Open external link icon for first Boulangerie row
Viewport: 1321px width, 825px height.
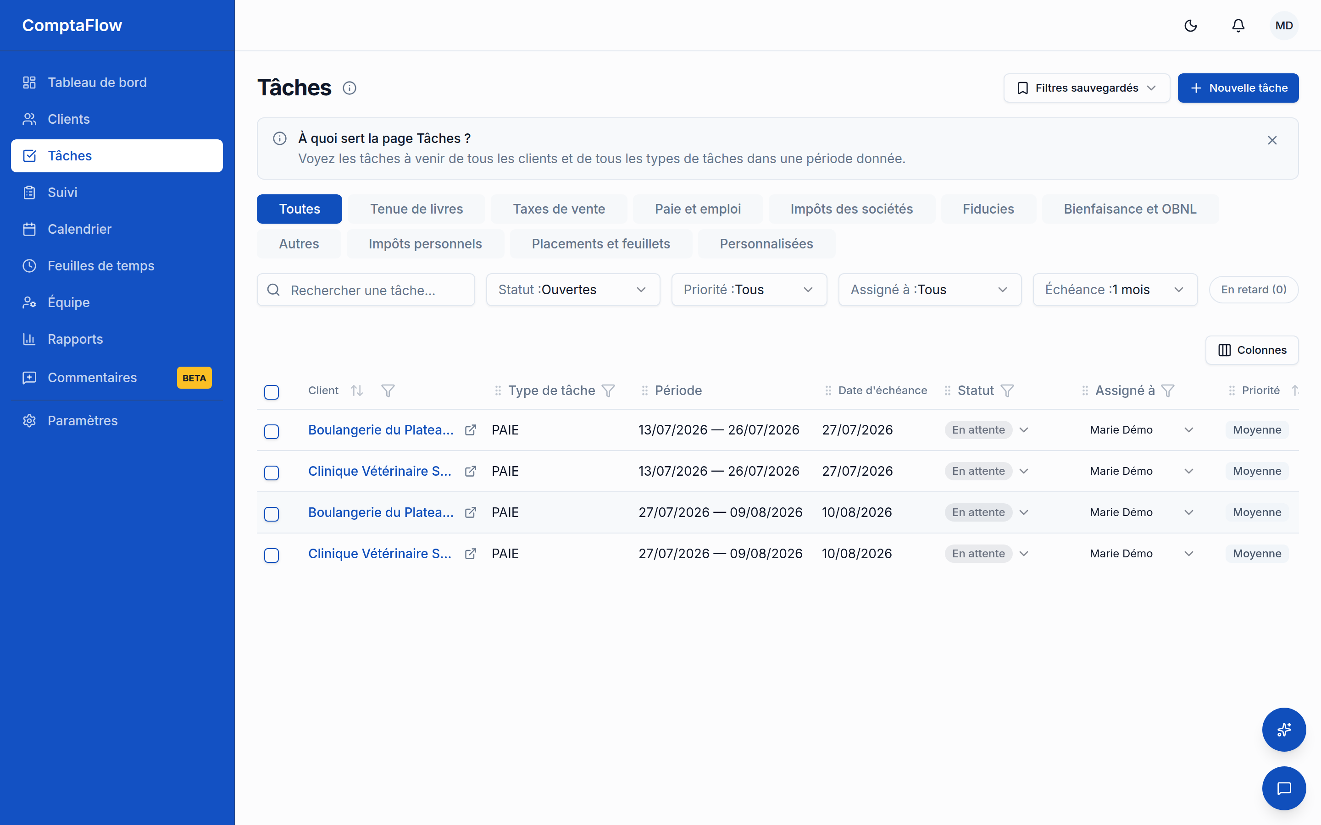click(x=471, y=430)
